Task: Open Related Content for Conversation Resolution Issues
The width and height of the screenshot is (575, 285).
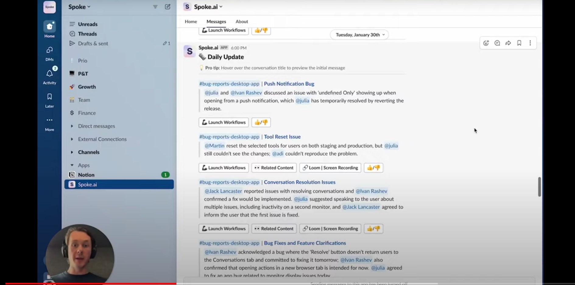Action: click(x=274, y=229)
